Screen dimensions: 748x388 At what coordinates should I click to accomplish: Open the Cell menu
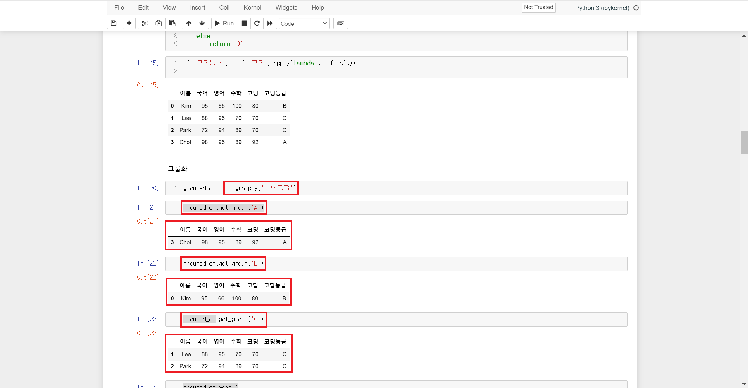point(224,8)
